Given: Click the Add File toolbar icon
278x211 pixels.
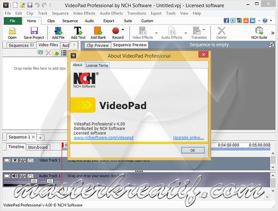Looking at the screenshot, I should [x=58, y=30].
